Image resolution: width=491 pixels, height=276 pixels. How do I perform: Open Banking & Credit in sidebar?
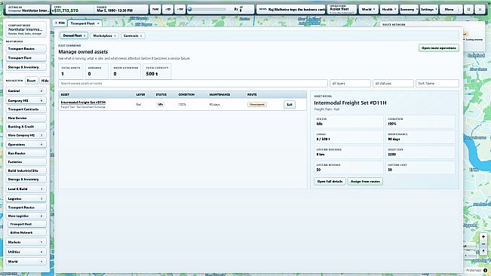(x=26, y=127)
